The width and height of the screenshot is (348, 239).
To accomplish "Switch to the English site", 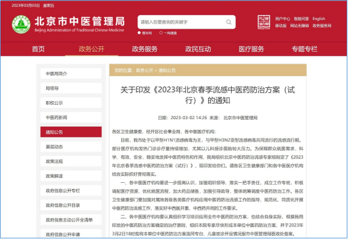I will 319,19.
